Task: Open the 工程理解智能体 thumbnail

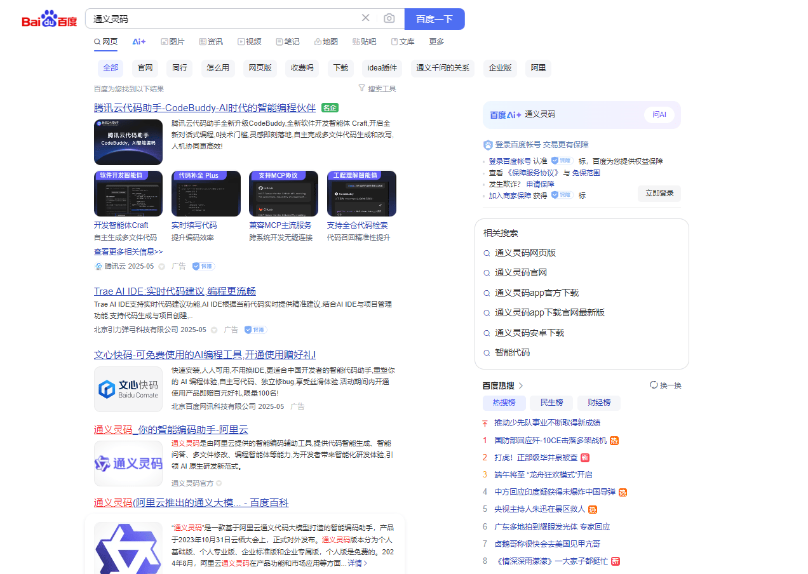Action: [x=361, y=194]
